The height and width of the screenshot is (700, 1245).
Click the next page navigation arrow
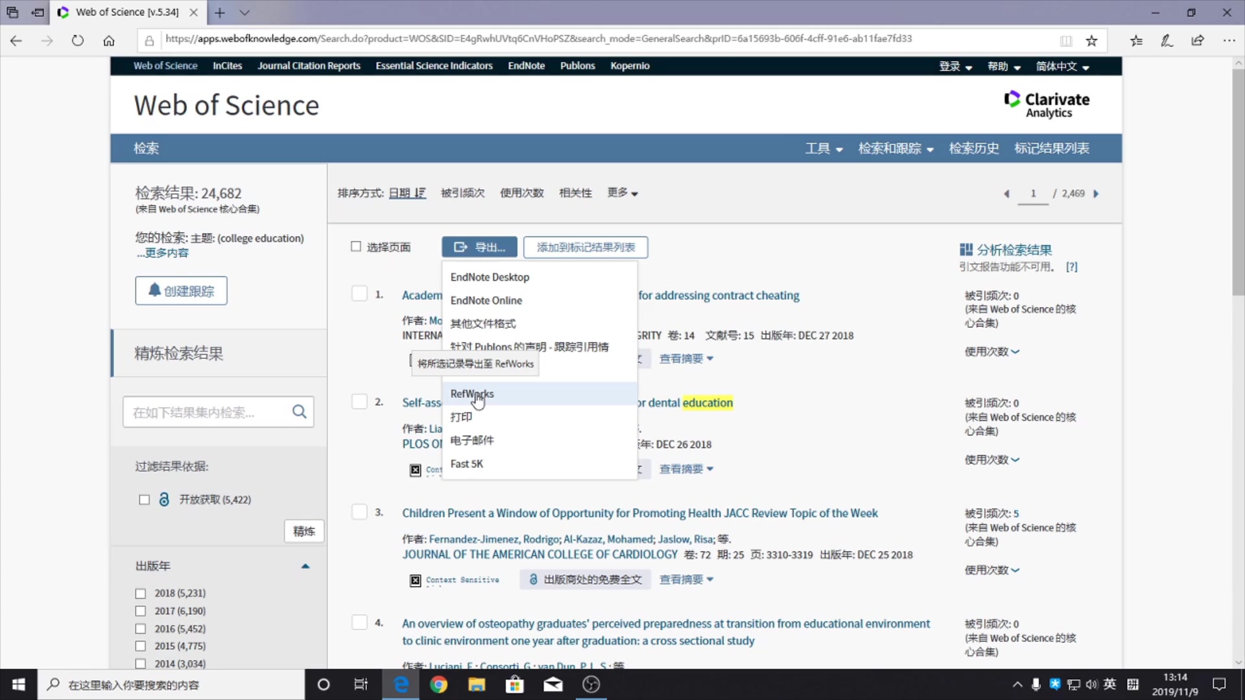(x=1097, y=192)
